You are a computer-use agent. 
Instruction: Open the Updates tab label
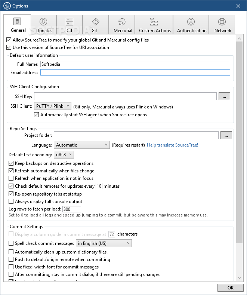44,31
